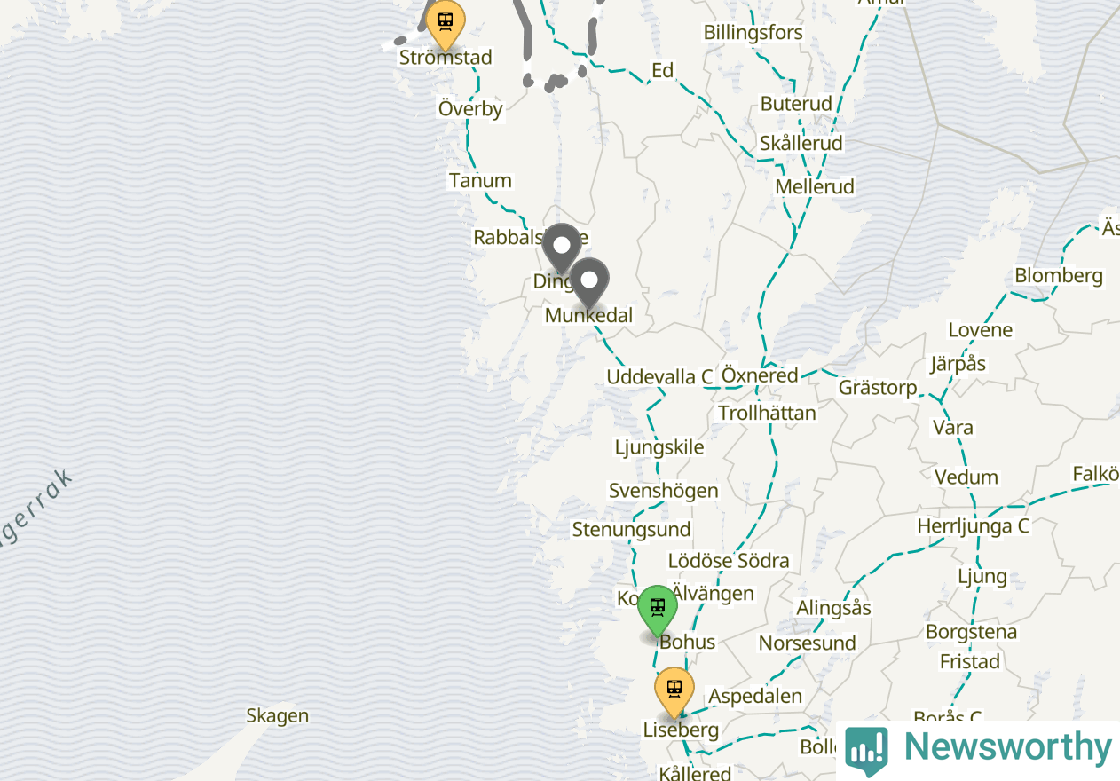Select the Trollhättan station label
The height and width of the screenshot is (781, 1120).
click(x=767, y=413)
